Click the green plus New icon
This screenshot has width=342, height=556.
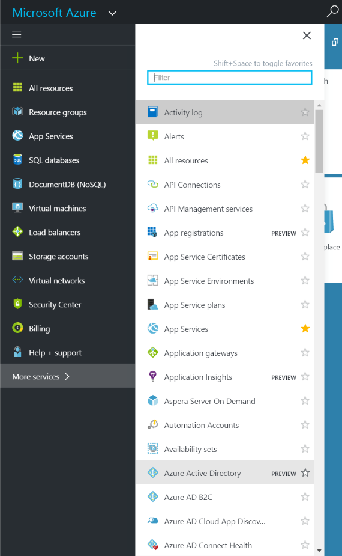[x=17, y=58]
